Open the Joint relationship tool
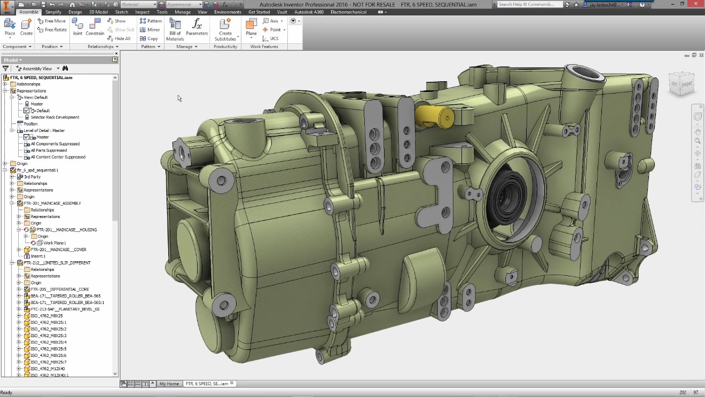705x397 pixels. 78,27
